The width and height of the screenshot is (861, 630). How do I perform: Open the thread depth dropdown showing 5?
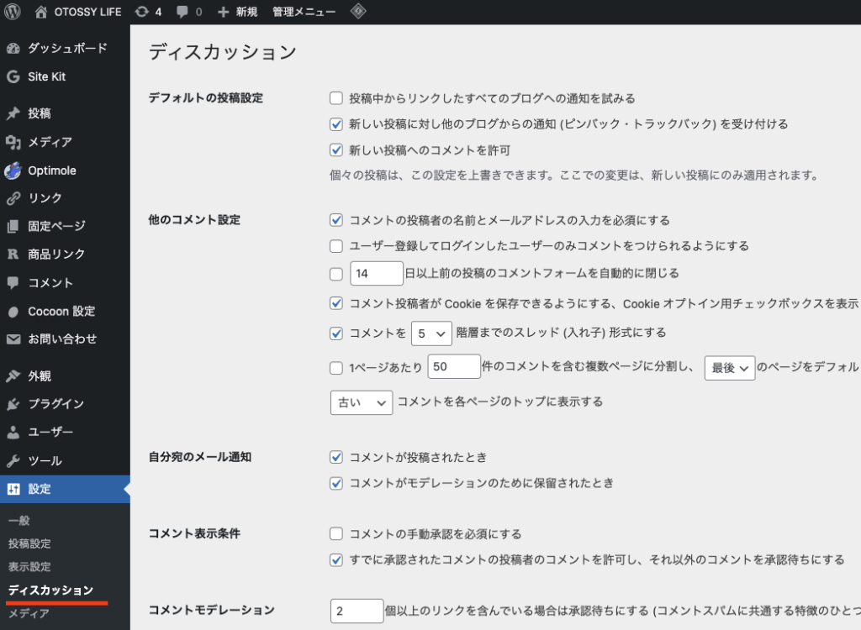pos(431,333)
